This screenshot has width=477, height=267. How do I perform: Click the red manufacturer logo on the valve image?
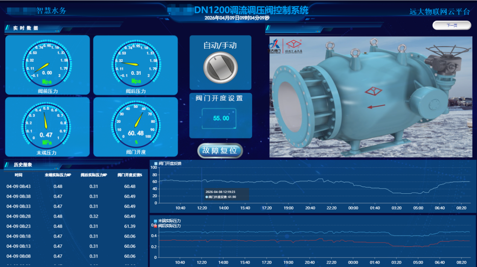tap(294, 46)
